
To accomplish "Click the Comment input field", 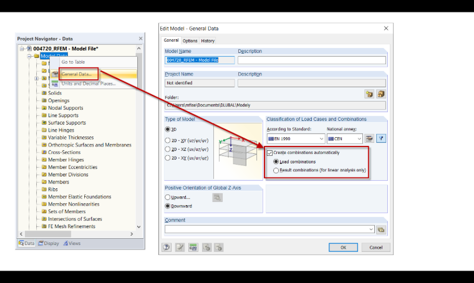I will point(269,229).
